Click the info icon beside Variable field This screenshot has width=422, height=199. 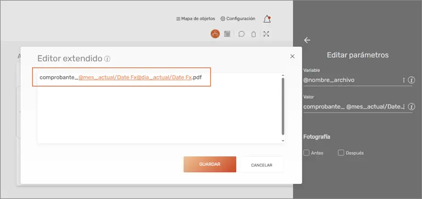[411, 80]
